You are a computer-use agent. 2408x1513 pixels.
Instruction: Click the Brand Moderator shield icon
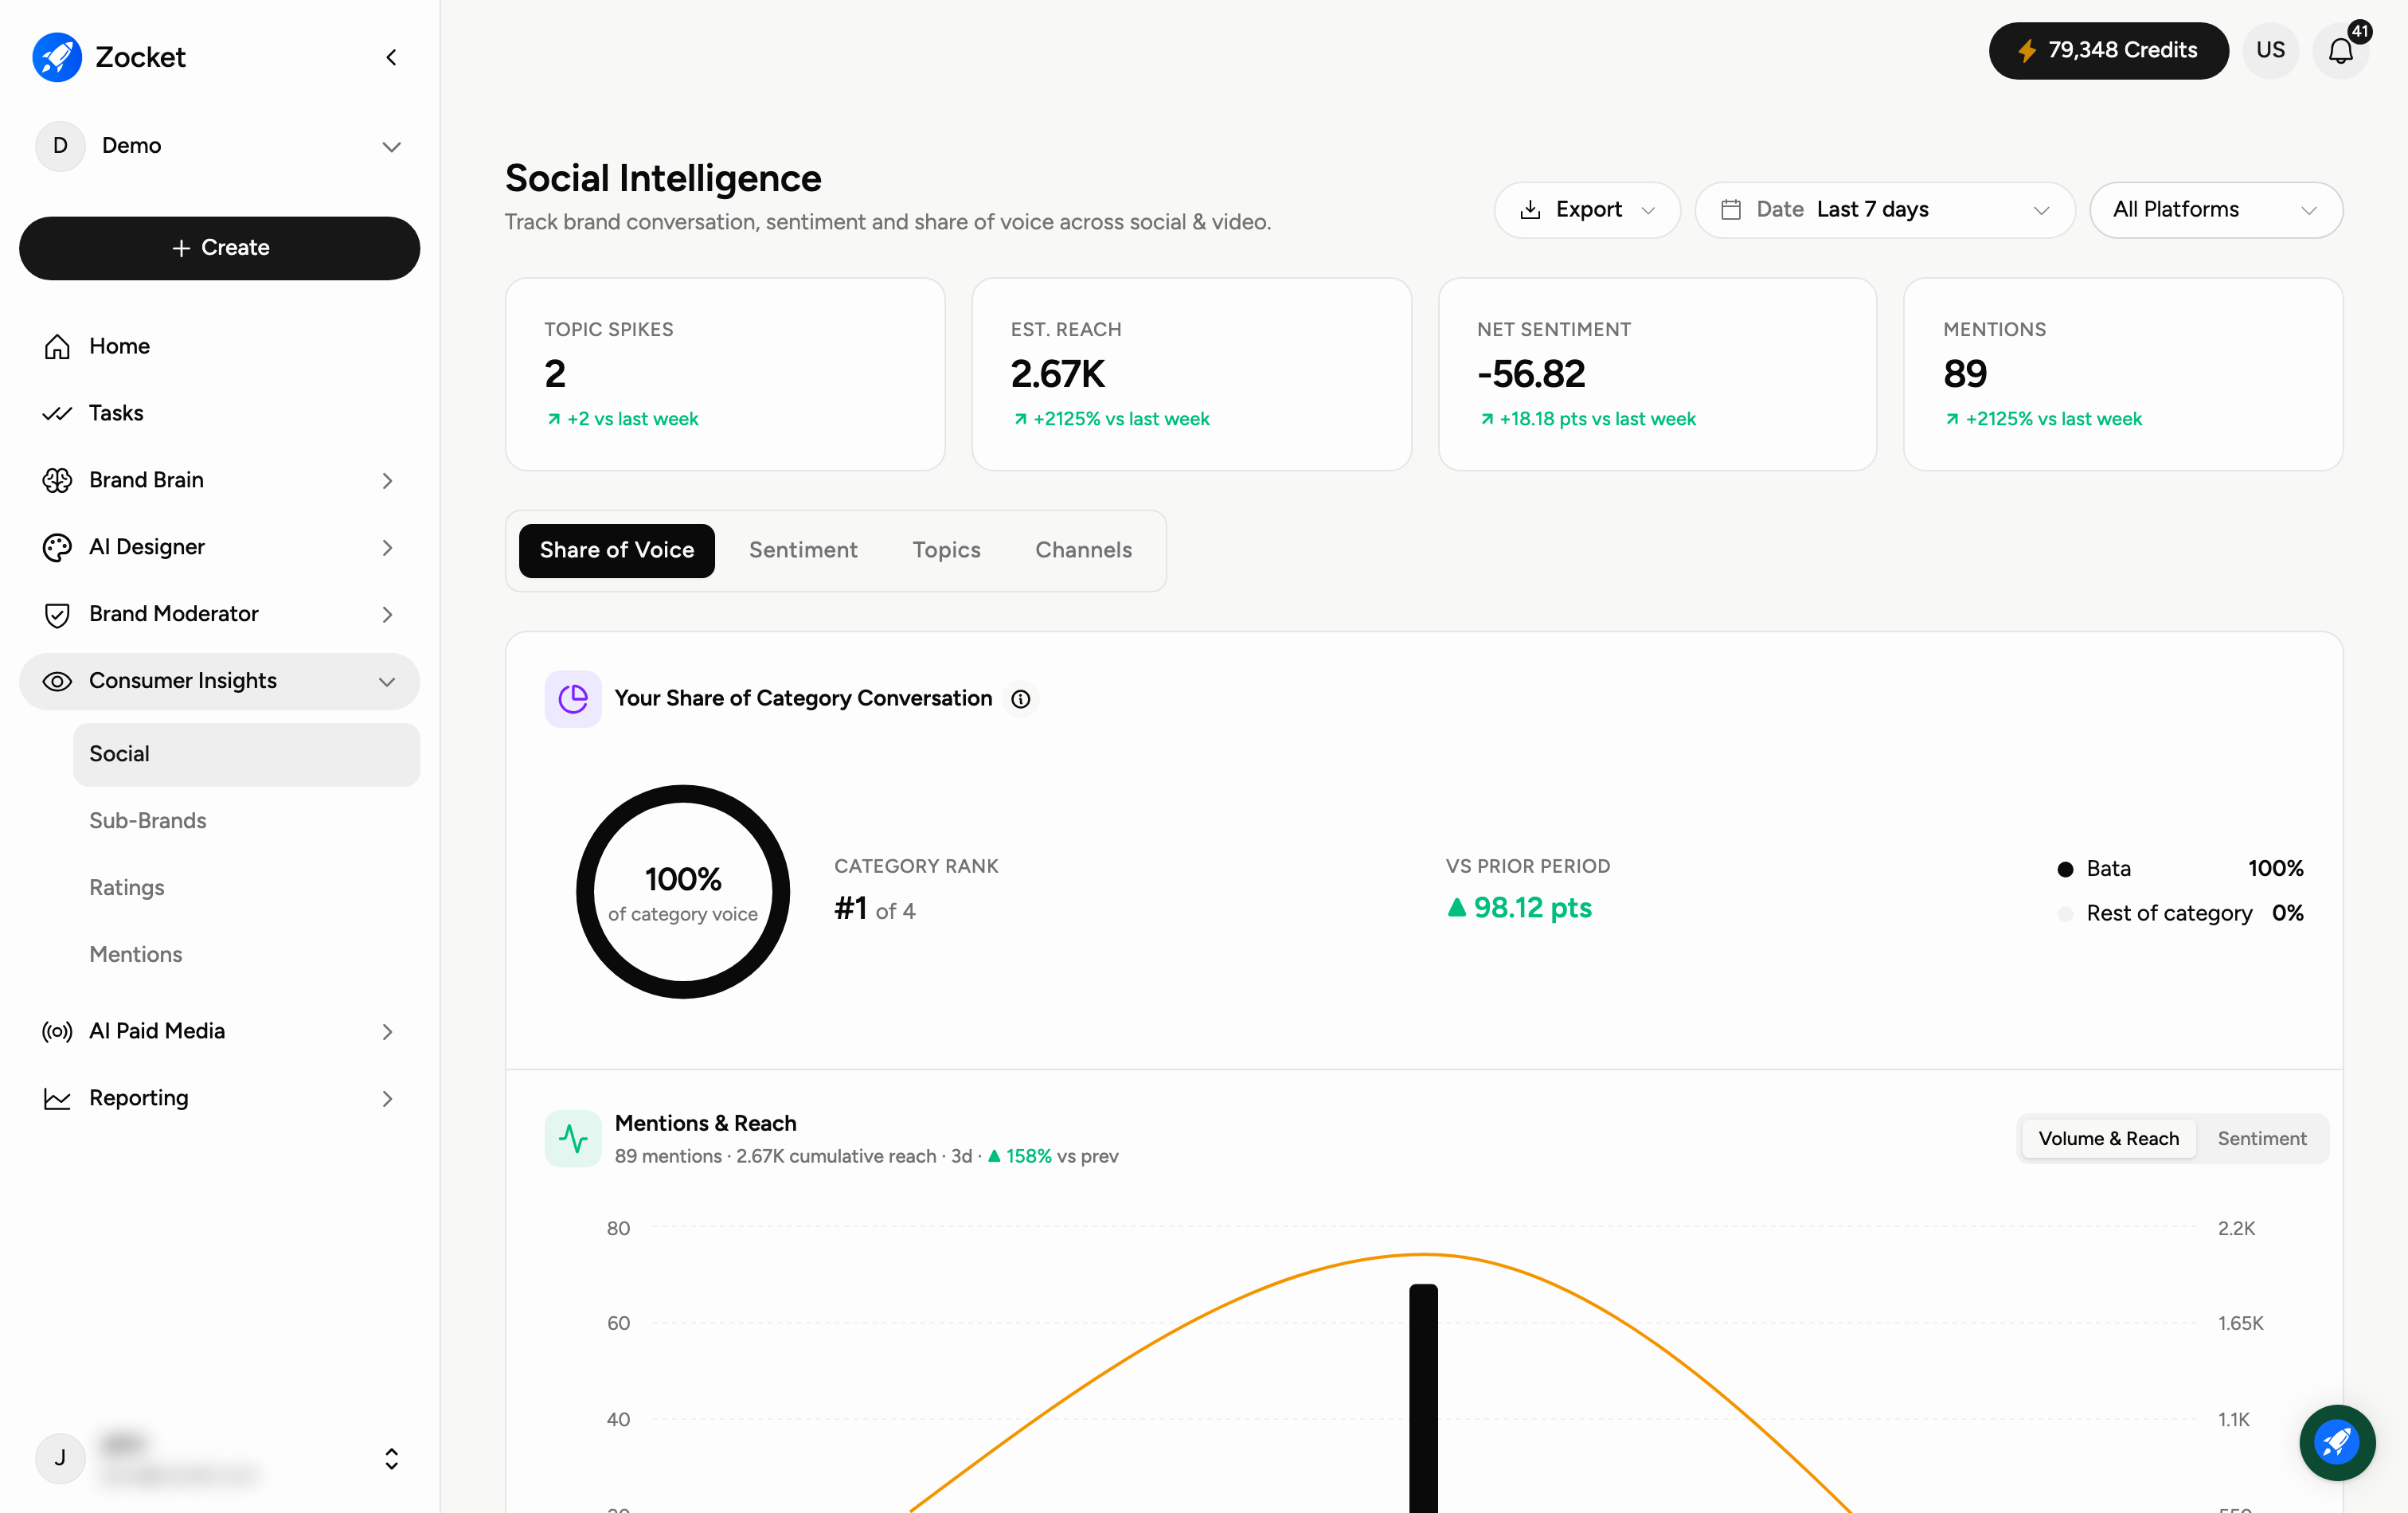(x=57, y=614)
